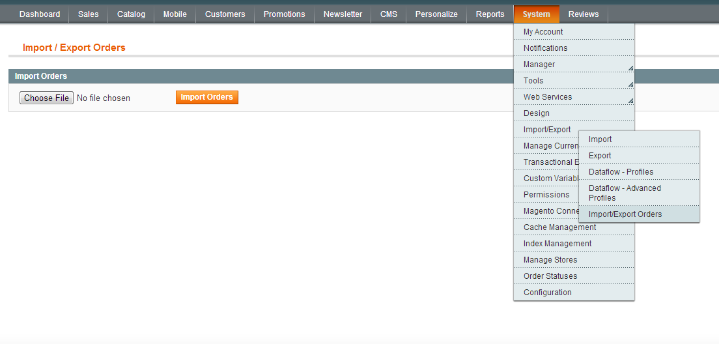Viewport: 719px width, 344px height.
Task: Open the Dashboard menu
Action: pos(40,14)
